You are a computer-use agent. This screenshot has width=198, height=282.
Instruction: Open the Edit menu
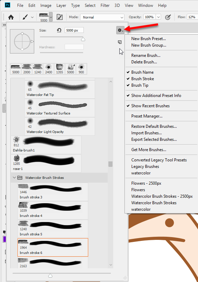tap(32, 5)
